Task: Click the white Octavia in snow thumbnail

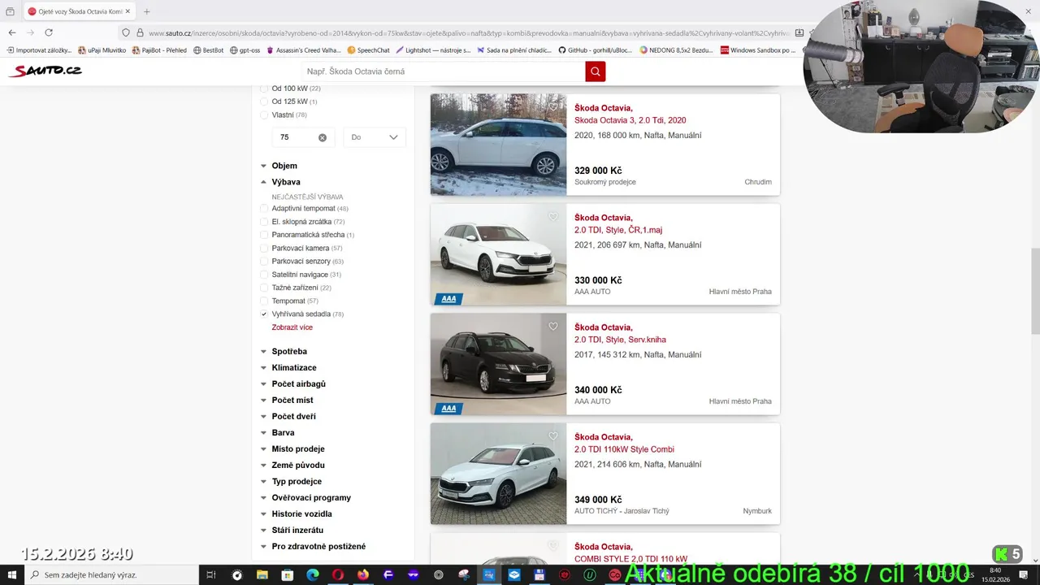Action: click(x=498, y=145)
